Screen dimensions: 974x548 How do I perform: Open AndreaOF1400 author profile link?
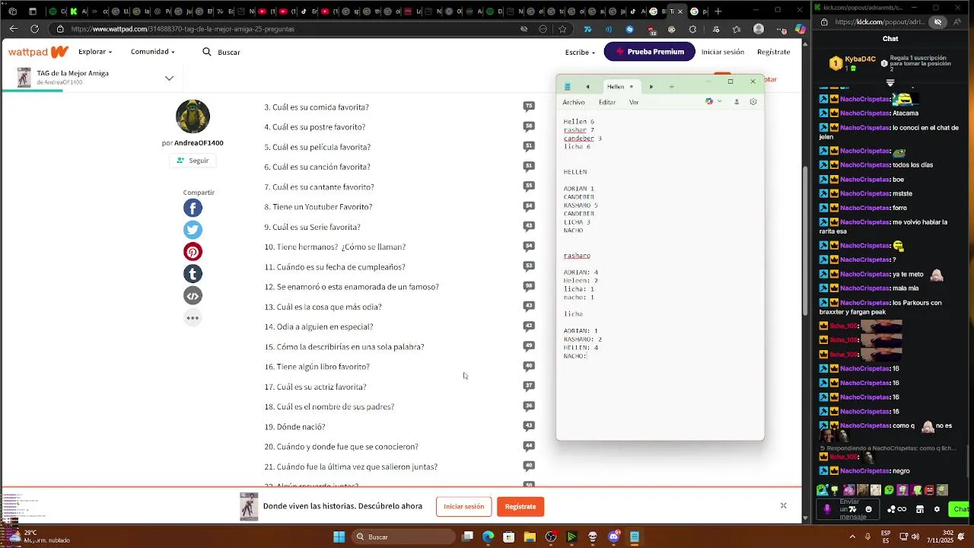[199, 143]
